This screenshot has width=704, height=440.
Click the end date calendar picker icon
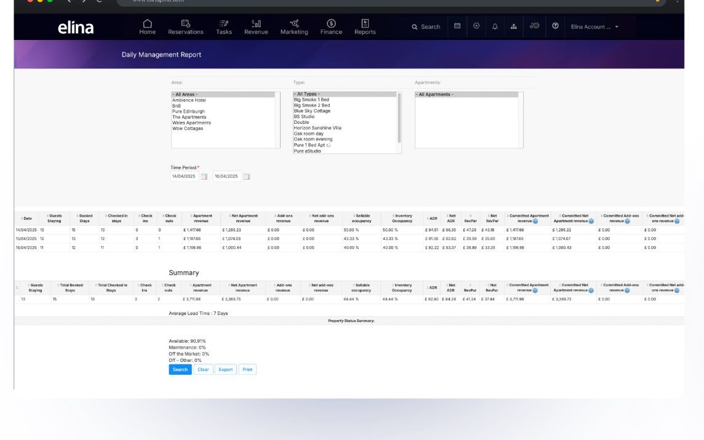coord(247,177)
